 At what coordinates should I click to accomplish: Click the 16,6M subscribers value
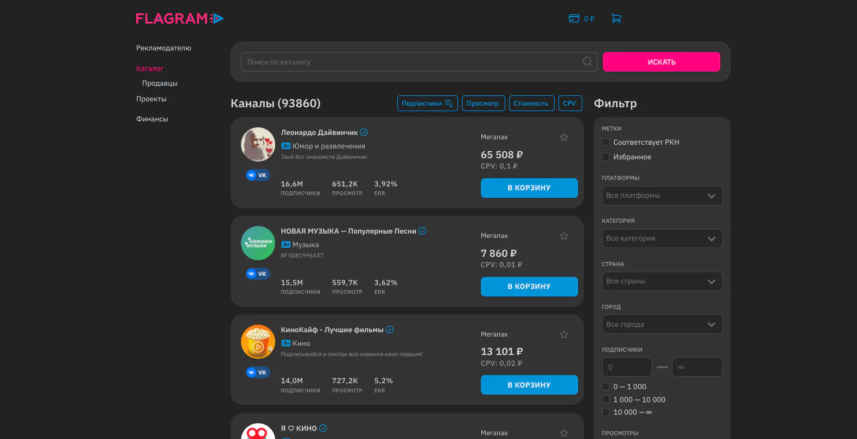pos(292,184)
